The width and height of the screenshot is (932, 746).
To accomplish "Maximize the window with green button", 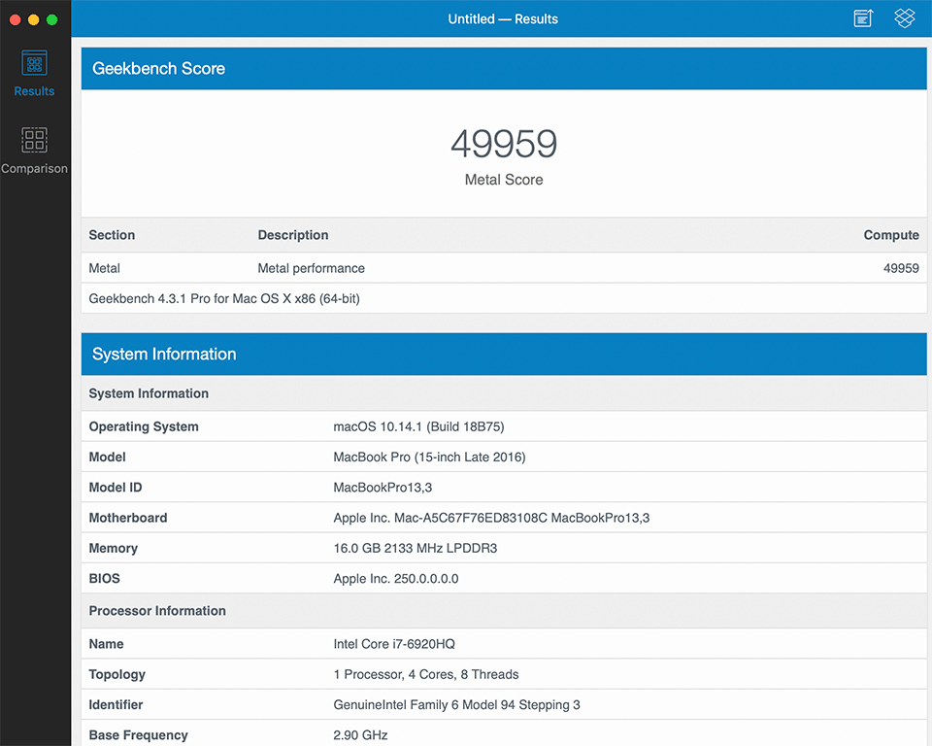I will [52, 19].
